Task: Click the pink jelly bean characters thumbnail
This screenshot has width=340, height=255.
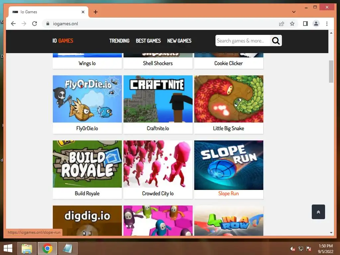Action: (158, 220)
